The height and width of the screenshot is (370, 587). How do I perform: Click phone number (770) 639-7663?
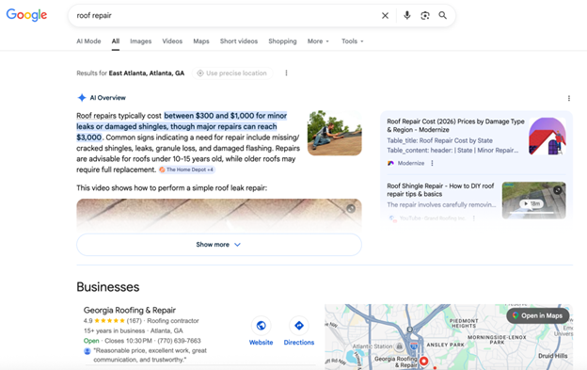(179, 341)
